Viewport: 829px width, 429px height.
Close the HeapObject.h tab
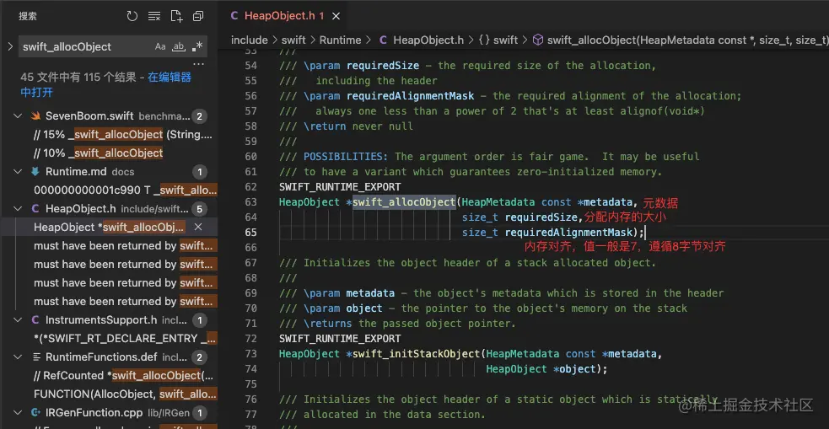[x=336, y=16]
